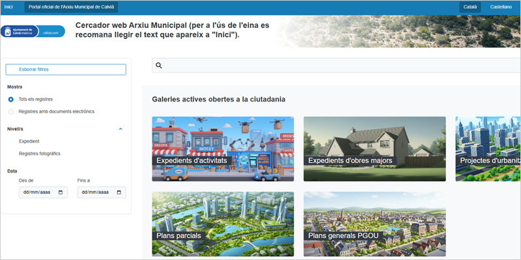521x260 pixels.
Task: Click the search magnifier icon
Action: pyautogui.click(x=159, y=66)
